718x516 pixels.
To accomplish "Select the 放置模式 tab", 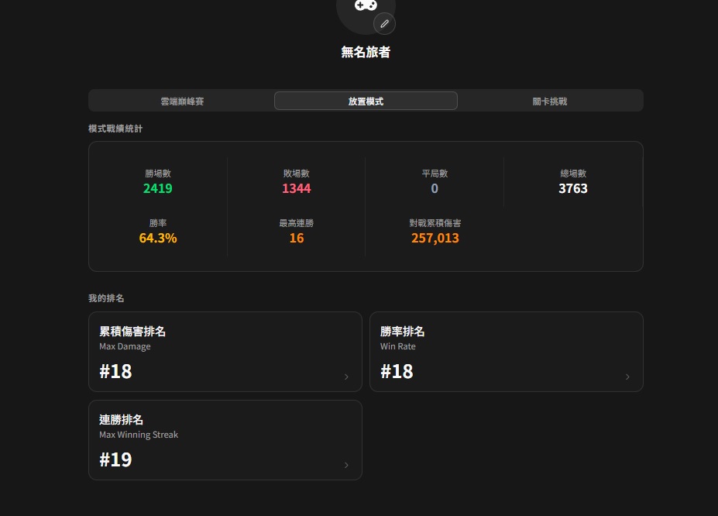I will point(366,101).
